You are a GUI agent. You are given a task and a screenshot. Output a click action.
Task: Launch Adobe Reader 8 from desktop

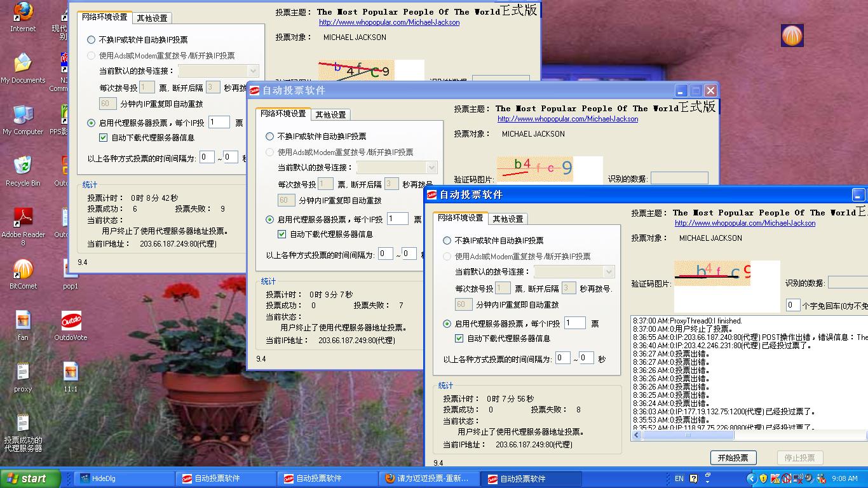pyautogui.click(x=23, y=219)
